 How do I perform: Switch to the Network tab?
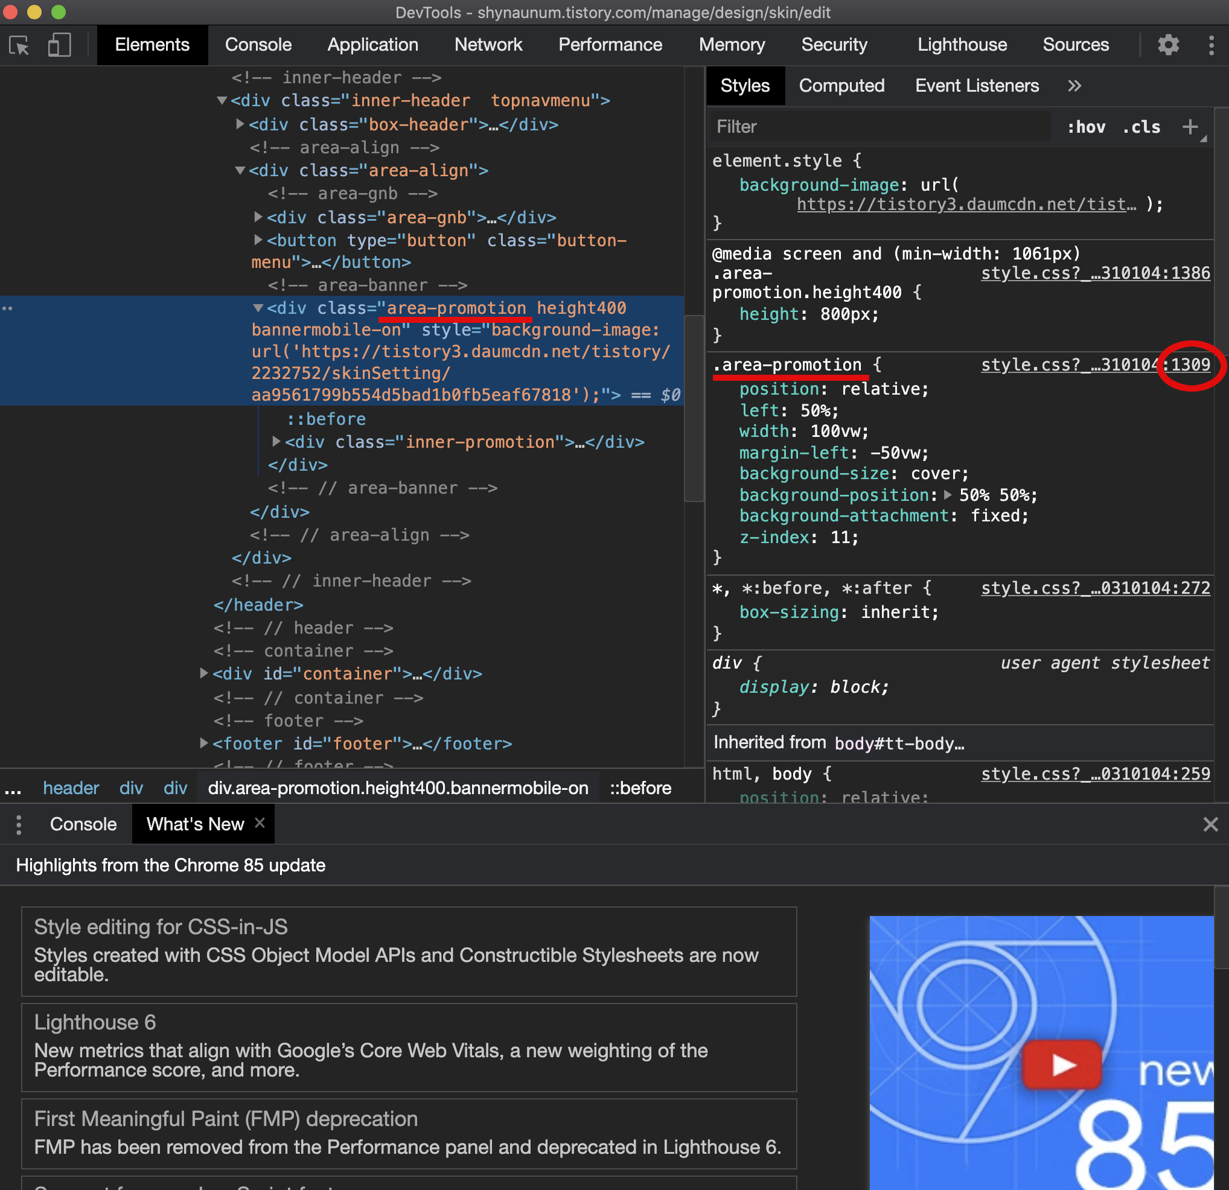coord(488,45)
